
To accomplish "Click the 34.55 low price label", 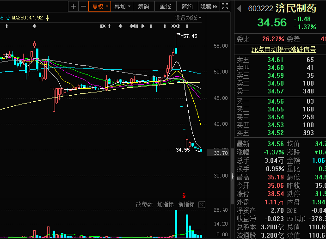I will coord(183,150).
